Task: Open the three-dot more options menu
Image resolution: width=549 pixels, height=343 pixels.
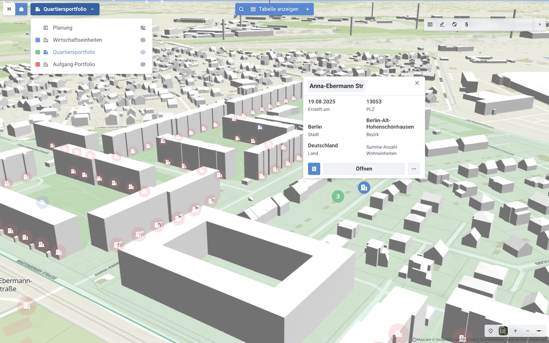Action: (414, 169)
